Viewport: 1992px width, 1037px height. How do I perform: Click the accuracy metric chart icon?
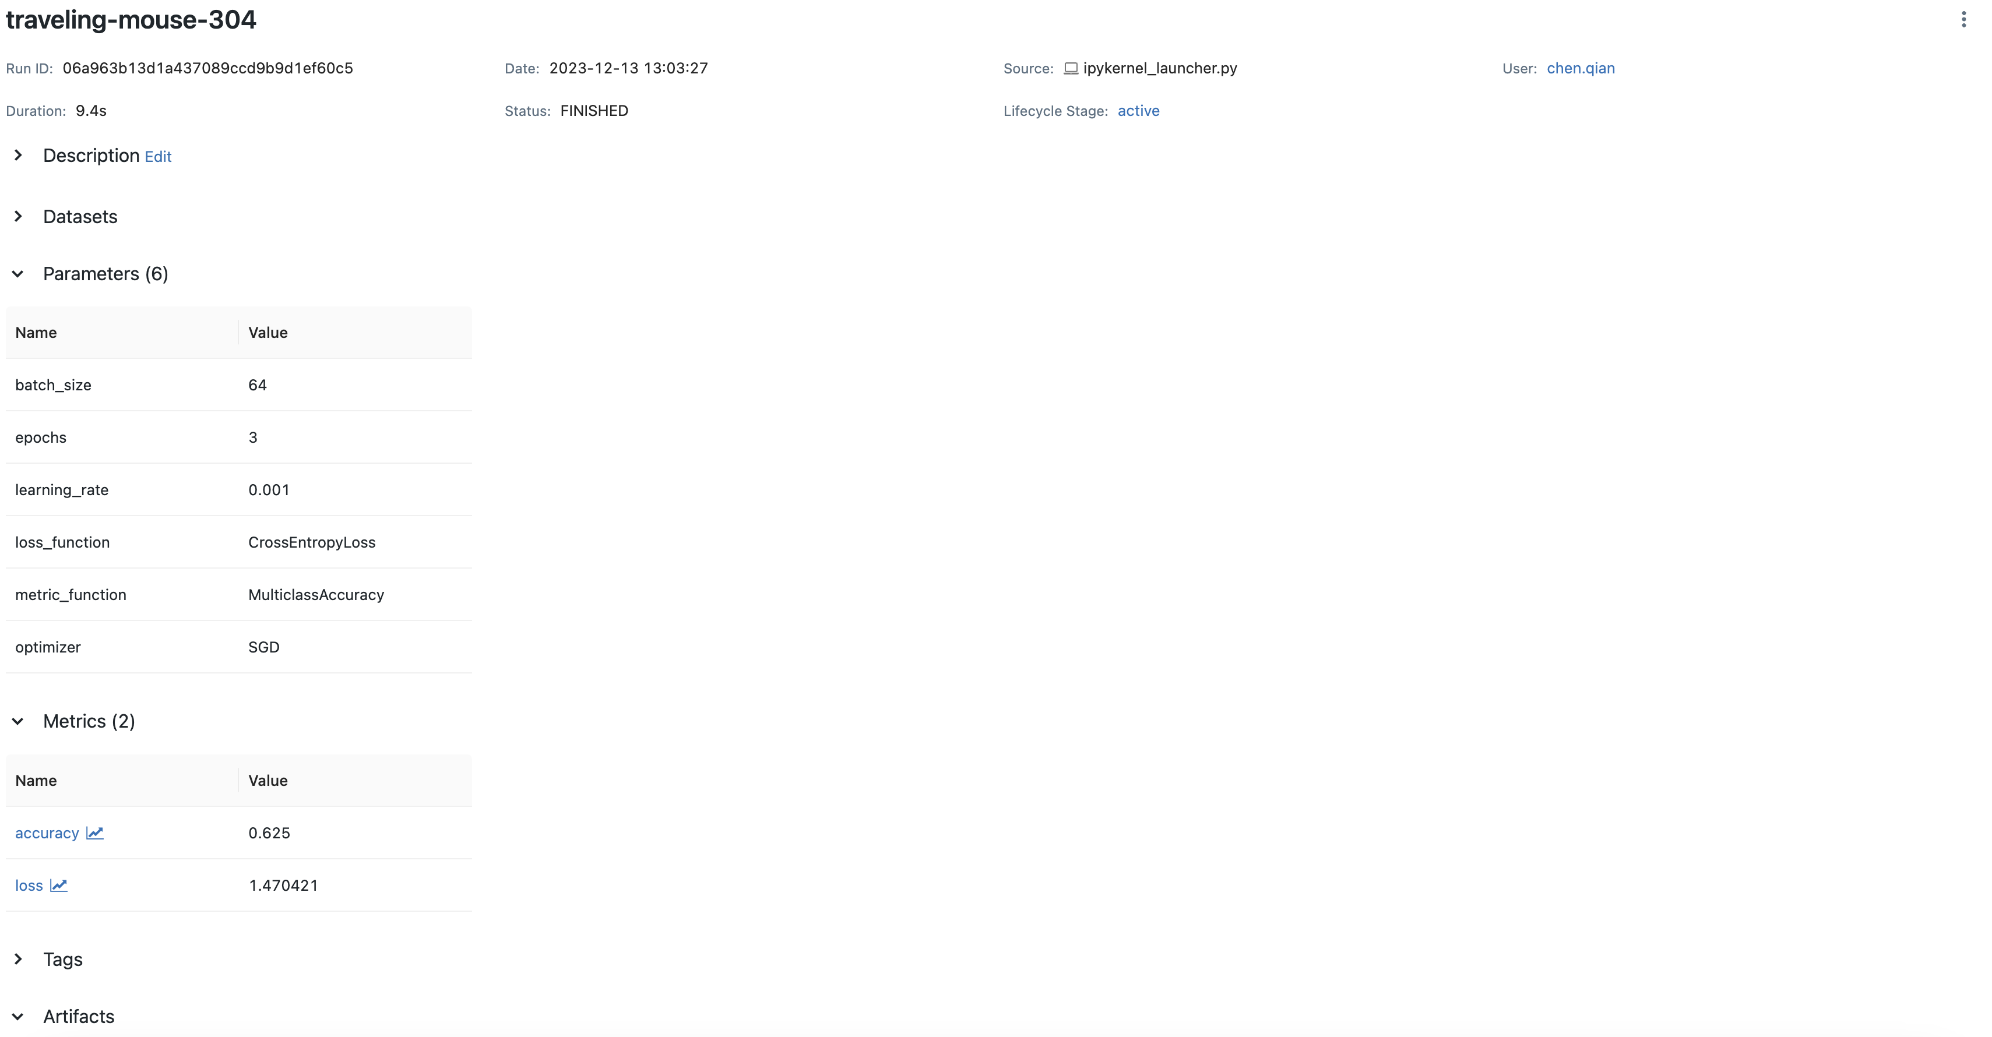pyautogui.click(x=94, y=833)
